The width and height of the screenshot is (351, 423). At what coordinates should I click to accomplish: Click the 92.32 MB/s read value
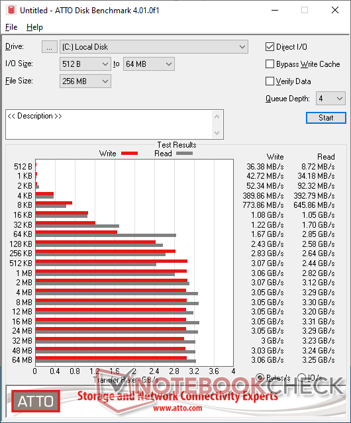click(316, 186)
